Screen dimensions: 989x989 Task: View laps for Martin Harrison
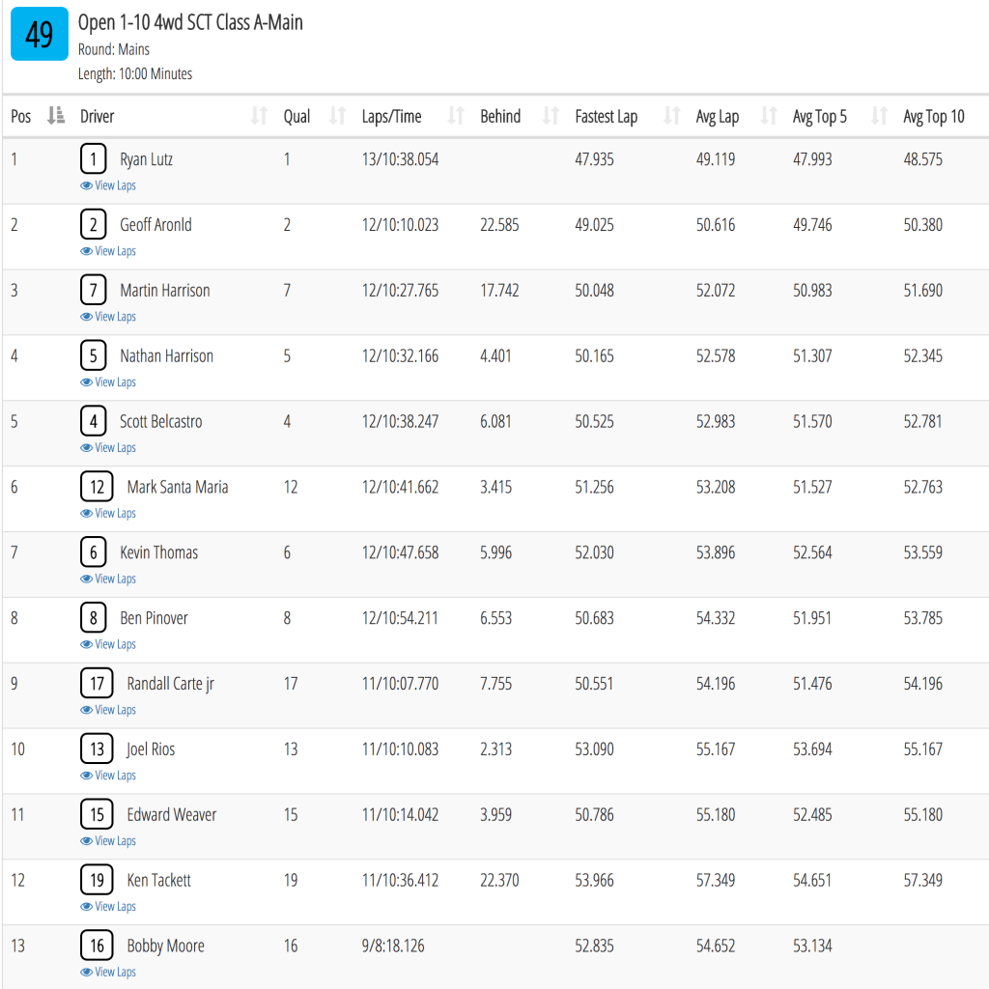click(x=108, y=317)
